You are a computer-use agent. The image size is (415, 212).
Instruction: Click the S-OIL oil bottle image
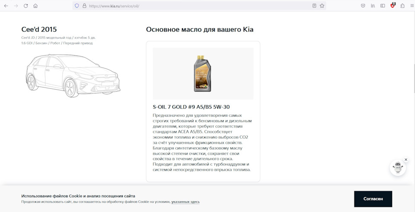(x=203, y=74)
